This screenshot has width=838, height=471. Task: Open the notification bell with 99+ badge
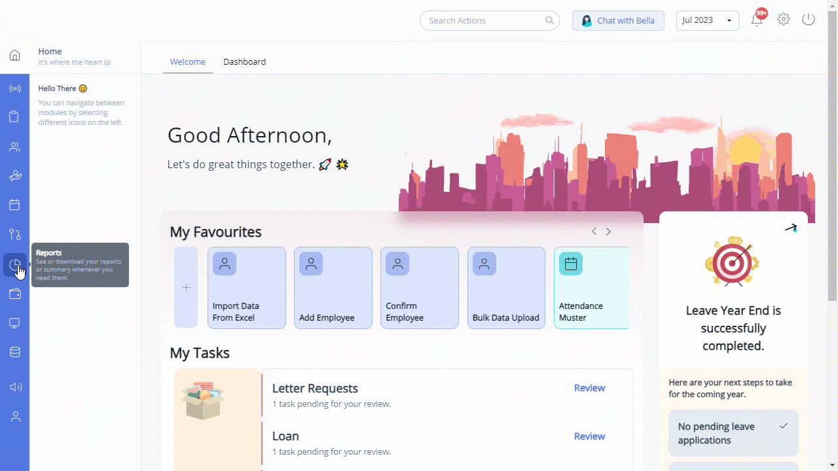click(757, 20)
